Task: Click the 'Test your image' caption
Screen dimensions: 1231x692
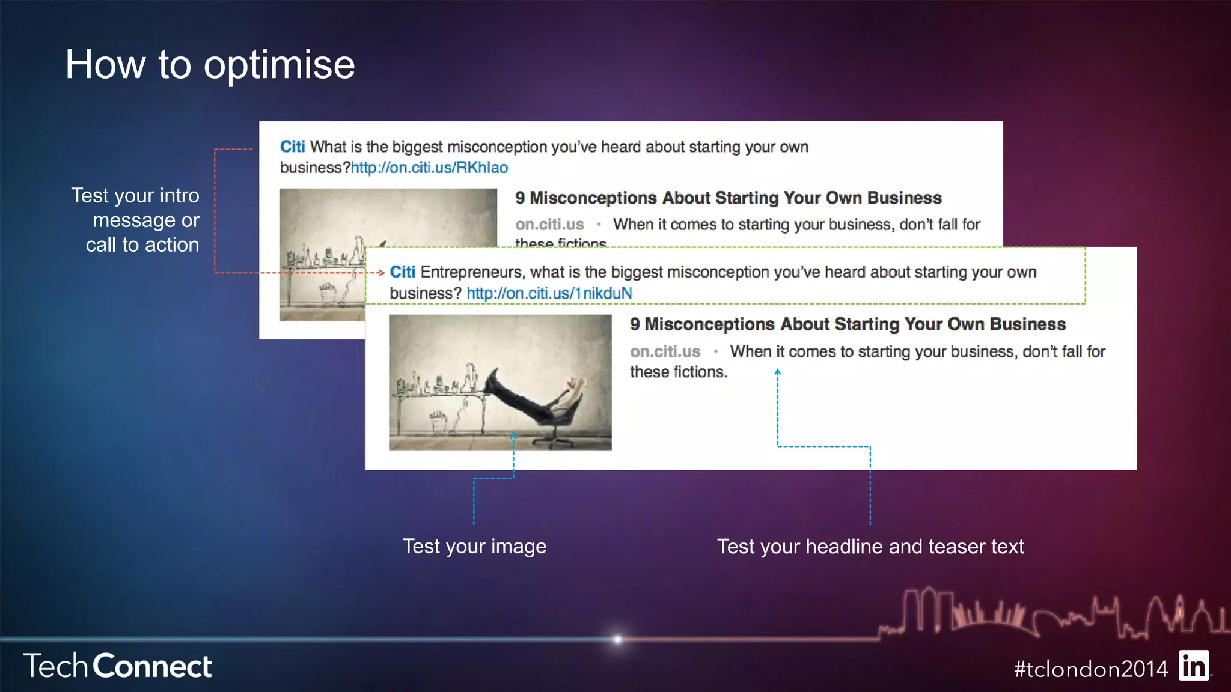Action: pos(474,546)
